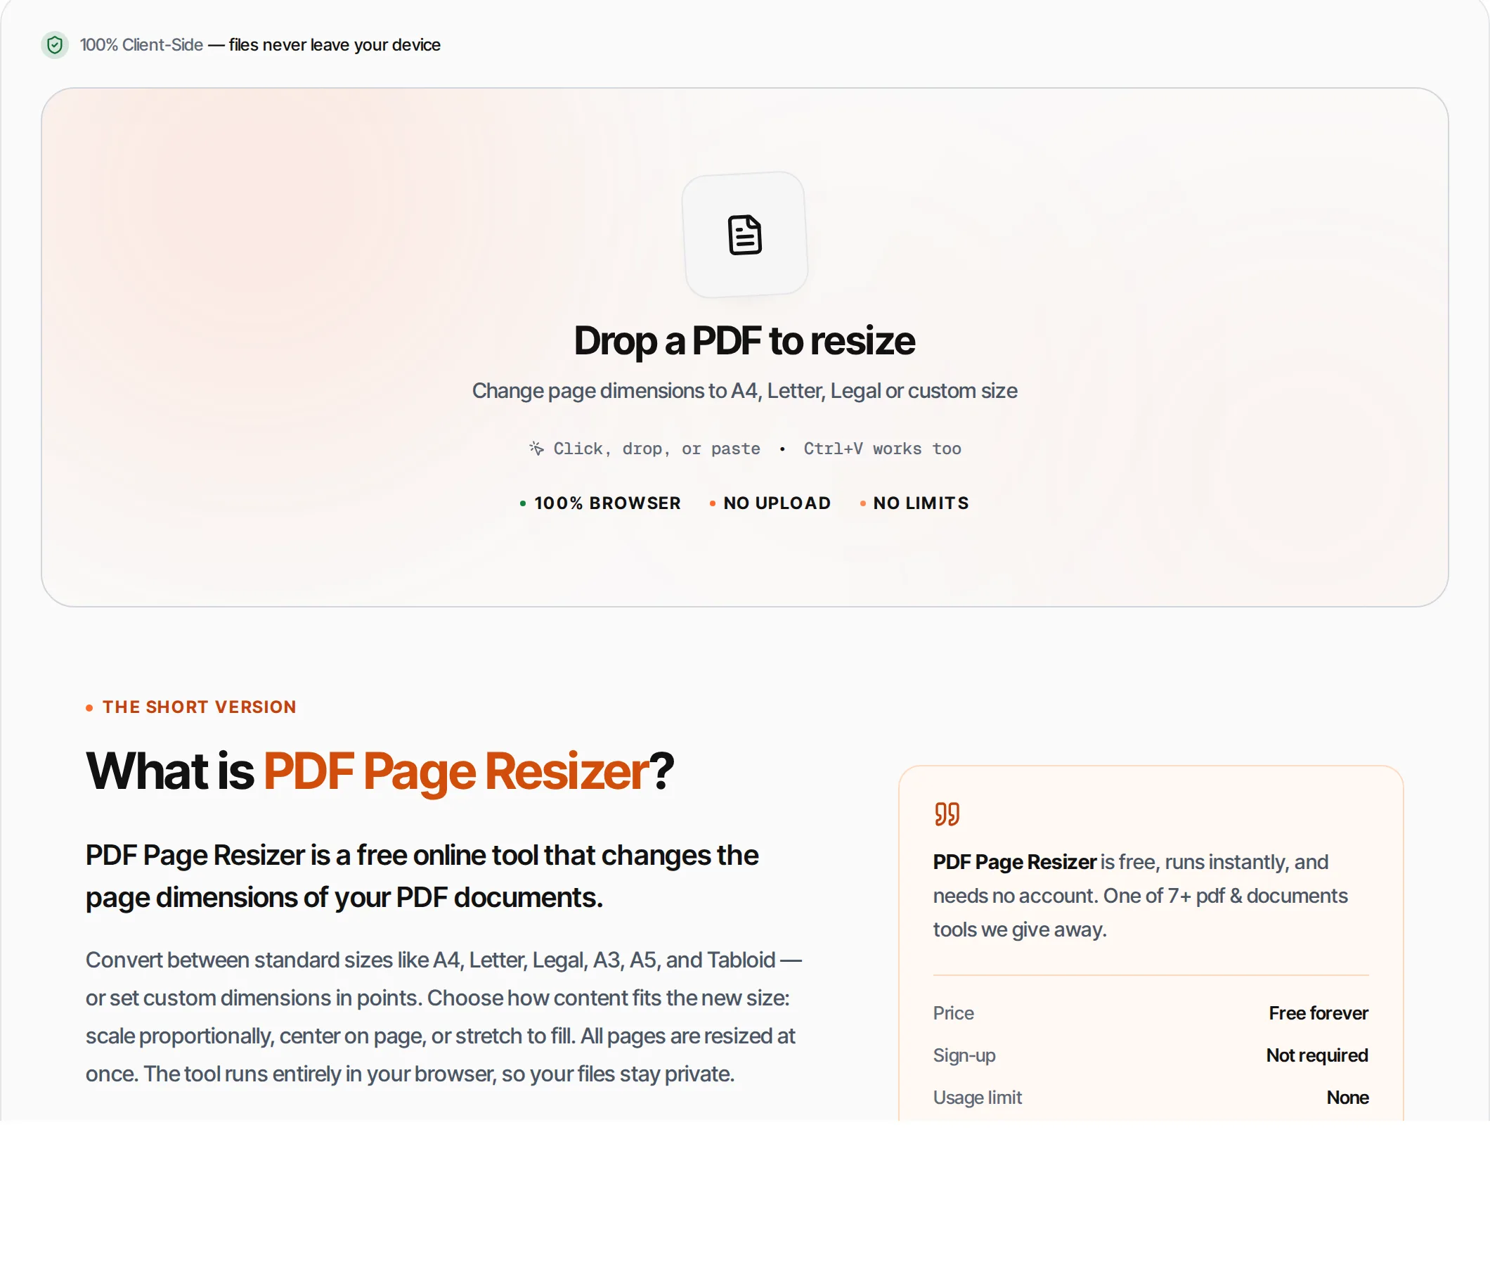Click the bold 'PDF Page Resizer is a free online tool' paragraph
The width and height of the screenshot is (1490, 1267).
(x=422, y=876)
